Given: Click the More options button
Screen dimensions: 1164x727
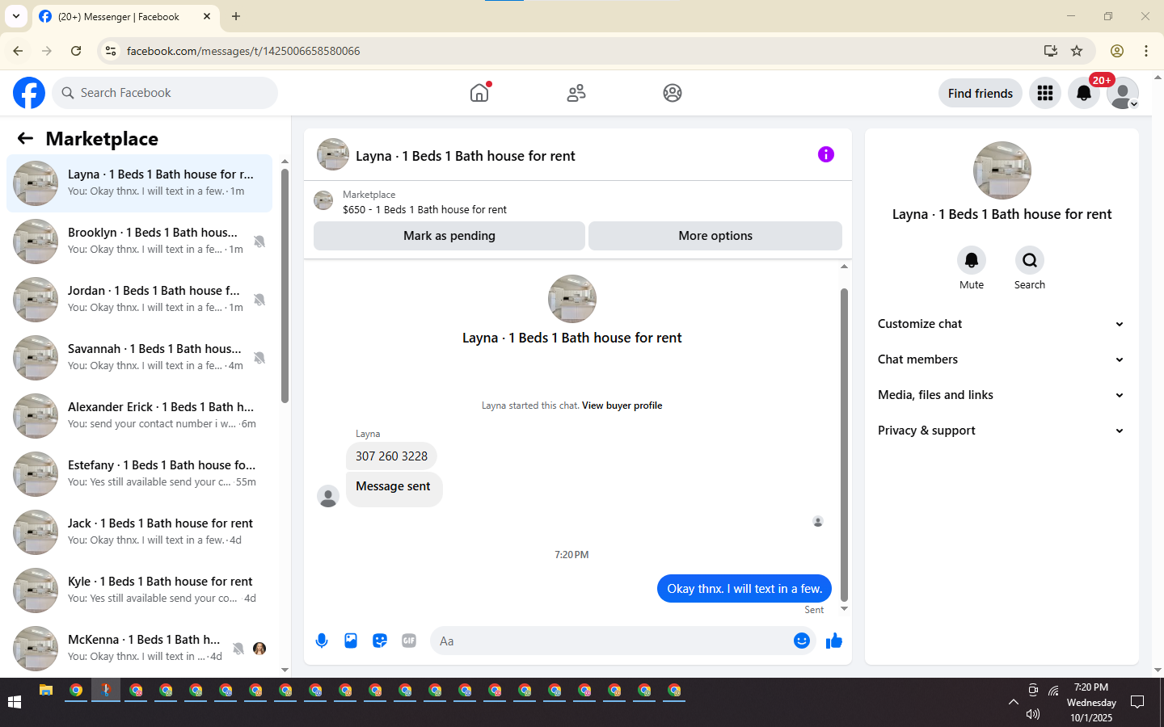Looking at the screenshot, I should point(715,236).
